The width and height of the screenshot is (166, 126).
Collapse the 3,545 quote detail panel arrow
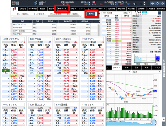coord(160,13)
